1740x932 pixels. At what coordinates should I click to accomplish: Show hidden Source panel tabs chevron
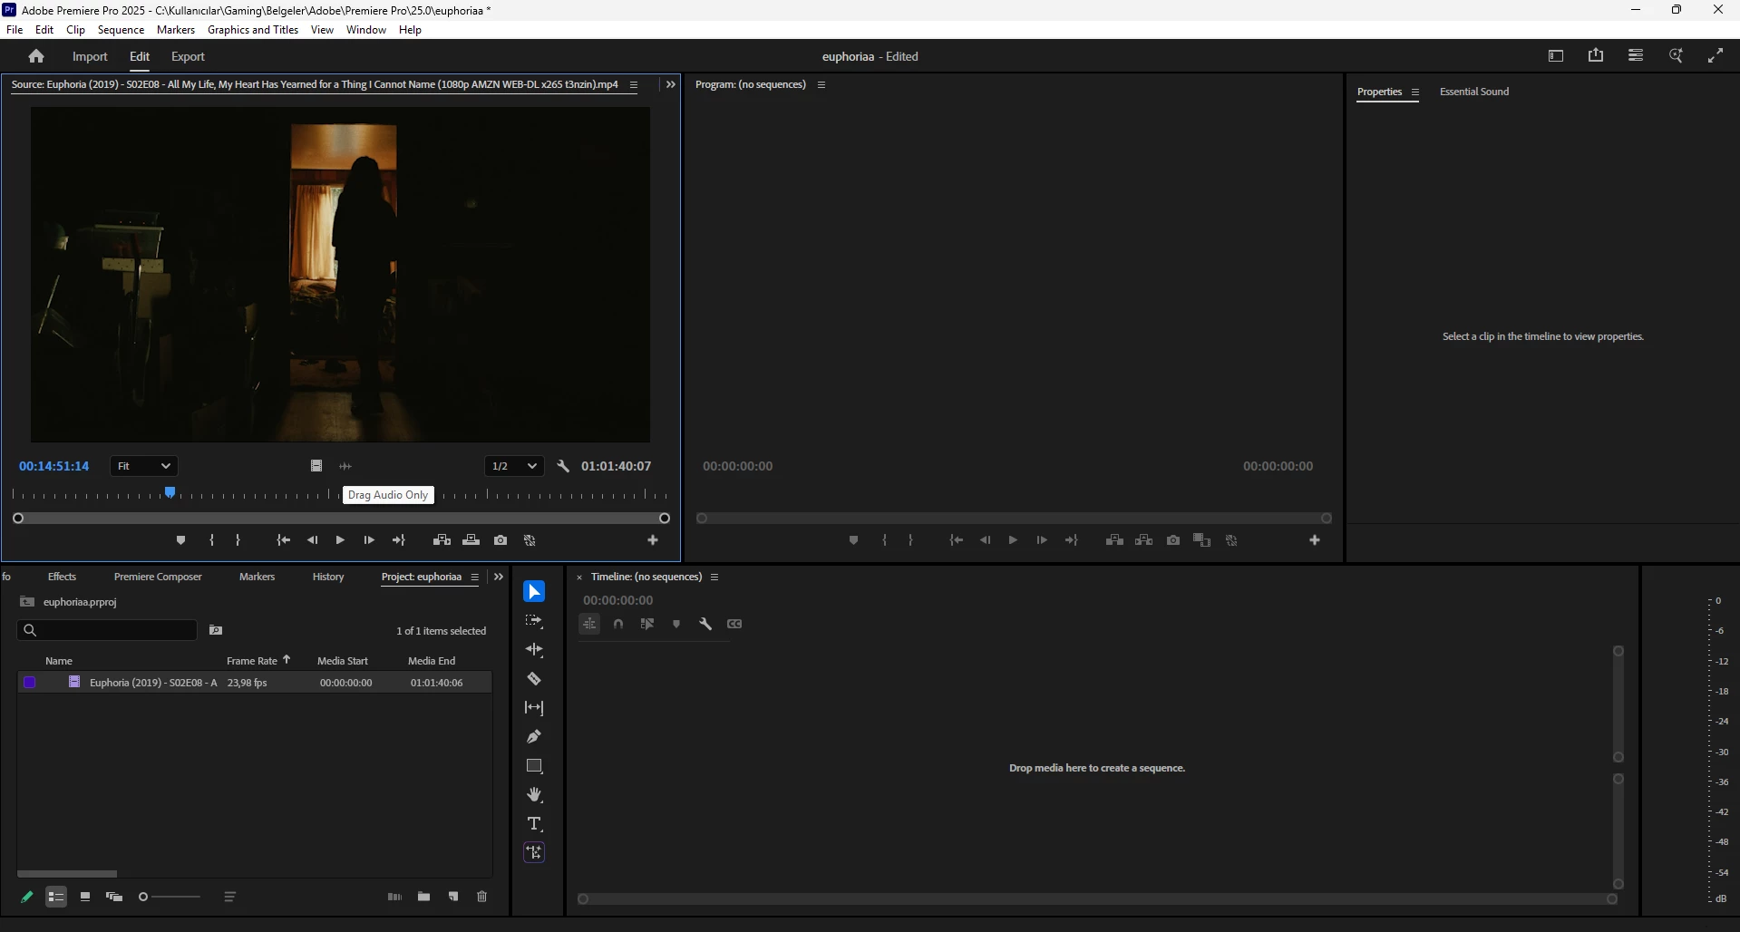[x=670, y=84]
